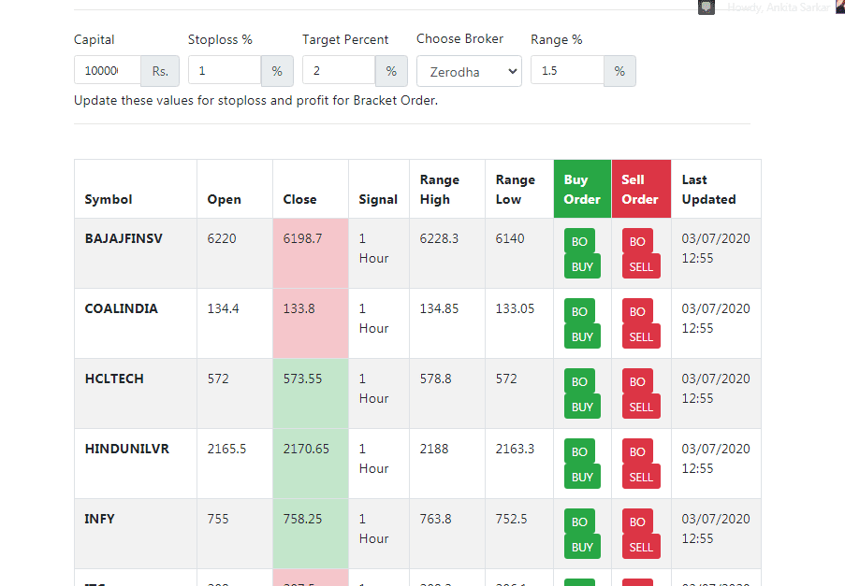Click SELL button for INFY
This screenshot has width=845, height=586.
pyautogui.click(x=641, y=546)
